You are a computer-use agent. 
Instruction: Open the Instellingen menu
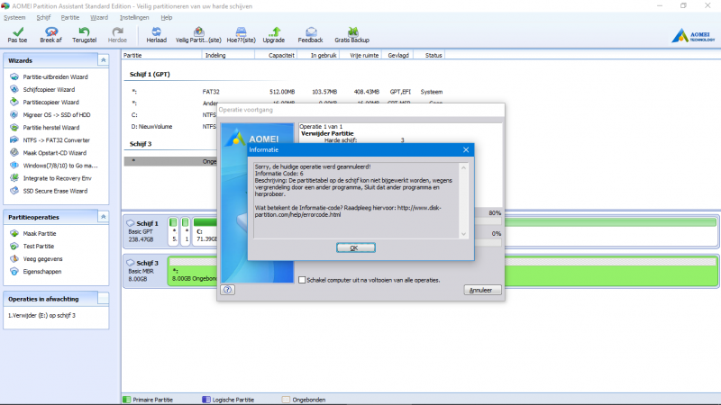[x=134, y=17]
